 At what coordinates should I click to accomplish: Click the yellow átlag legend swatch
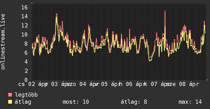(10, 102)
